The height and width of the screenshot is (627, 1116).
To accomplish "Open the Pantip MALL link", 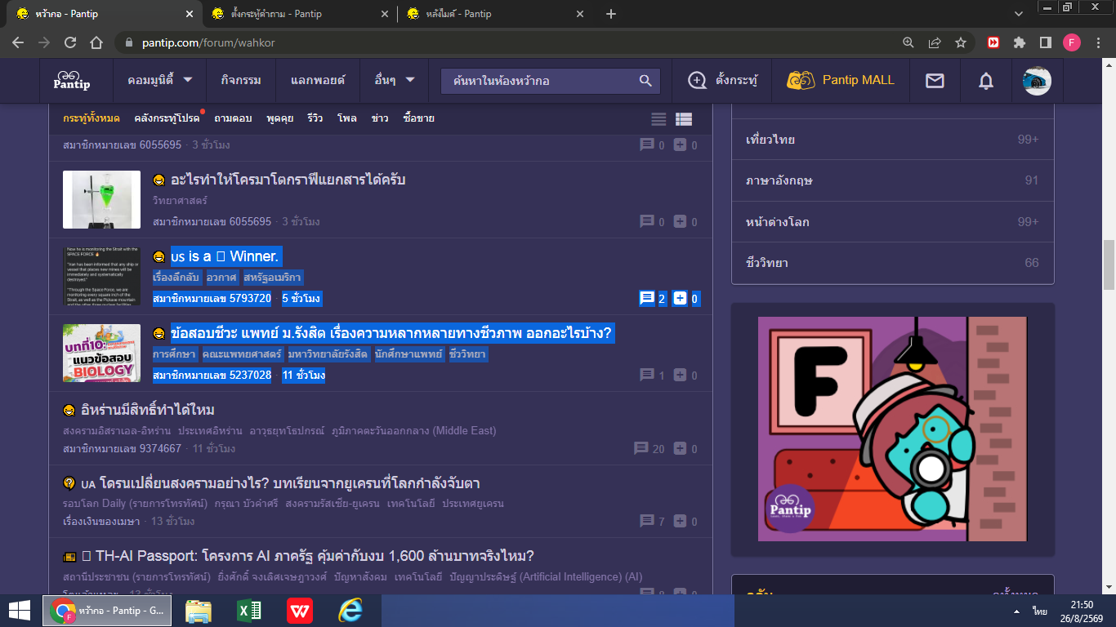I will 841,80.
